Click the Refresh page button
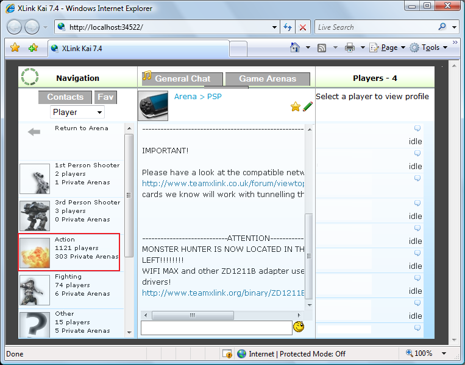The image size is (465, 365). click(x=288, y=27)
